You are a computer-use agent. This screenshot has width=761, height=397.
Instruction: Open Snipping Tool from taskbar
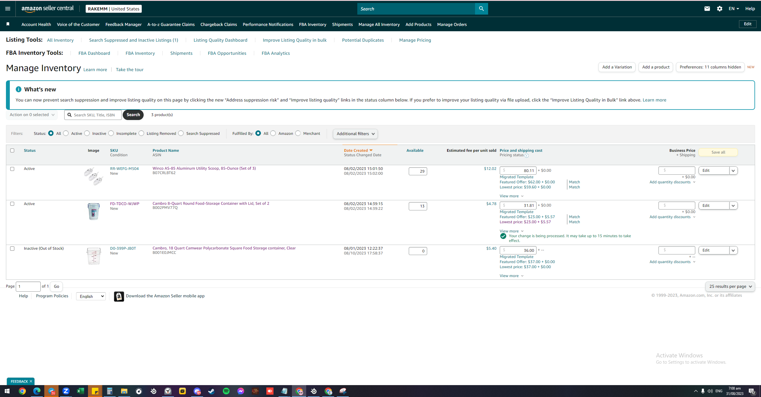[343, 391]
